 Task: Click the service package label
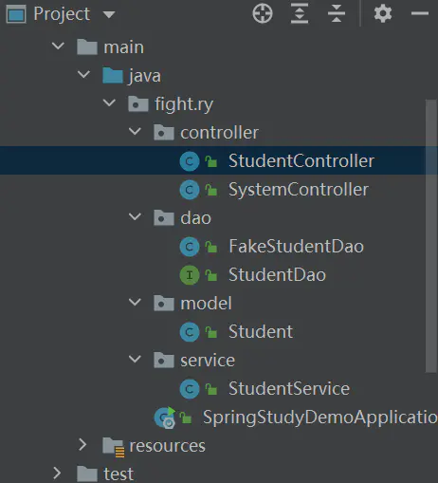pos(208,361)
